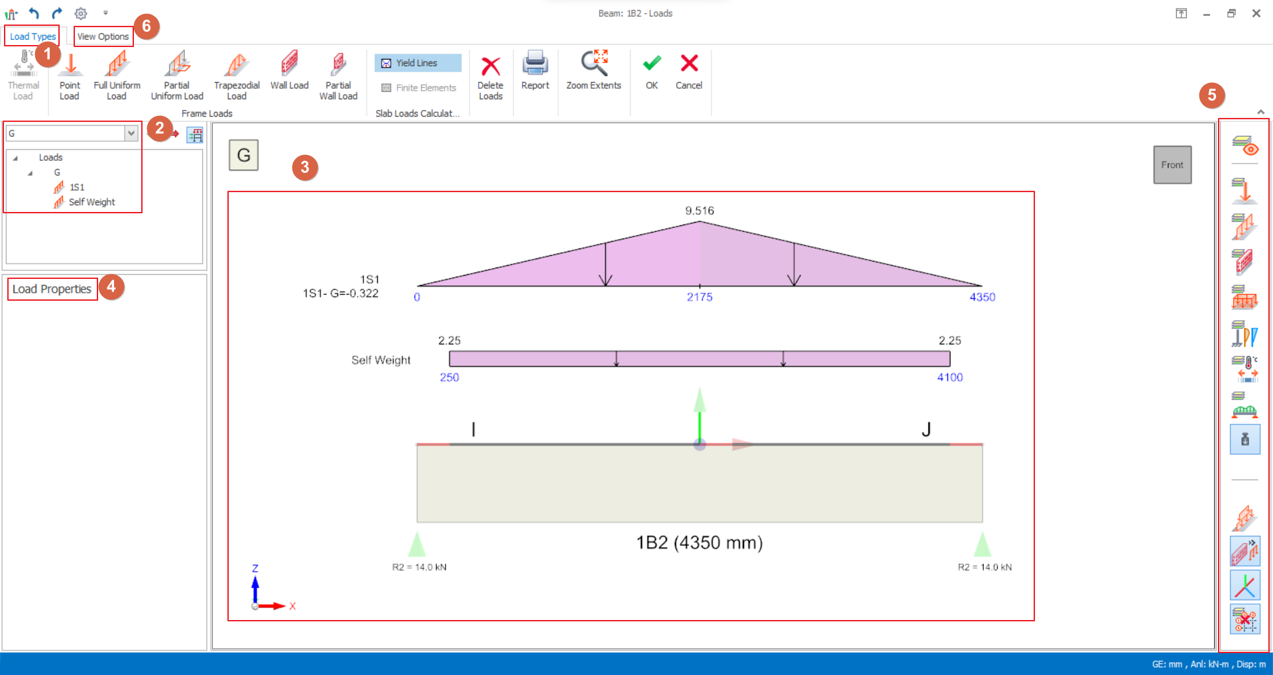Confirm with the OK button

[652, 71]
